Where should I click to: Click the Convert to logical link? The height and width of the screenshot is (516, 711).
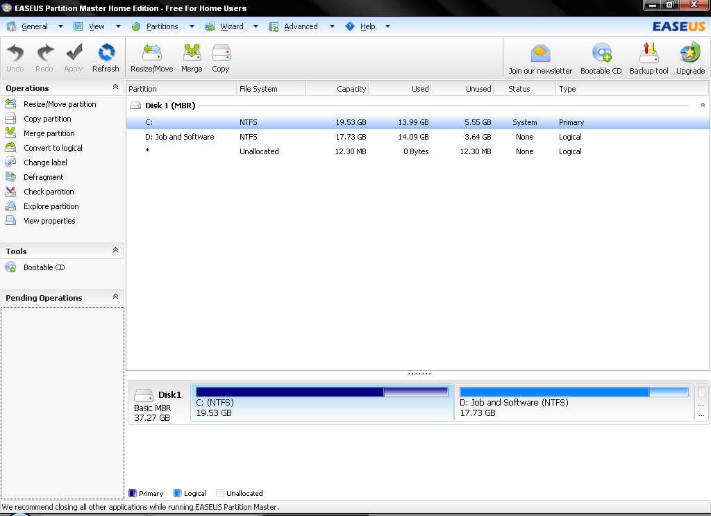point(53,147)
